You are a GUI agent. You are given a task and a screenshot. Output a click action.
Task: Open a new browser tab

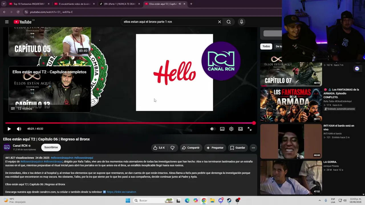[x=191, y=4]
